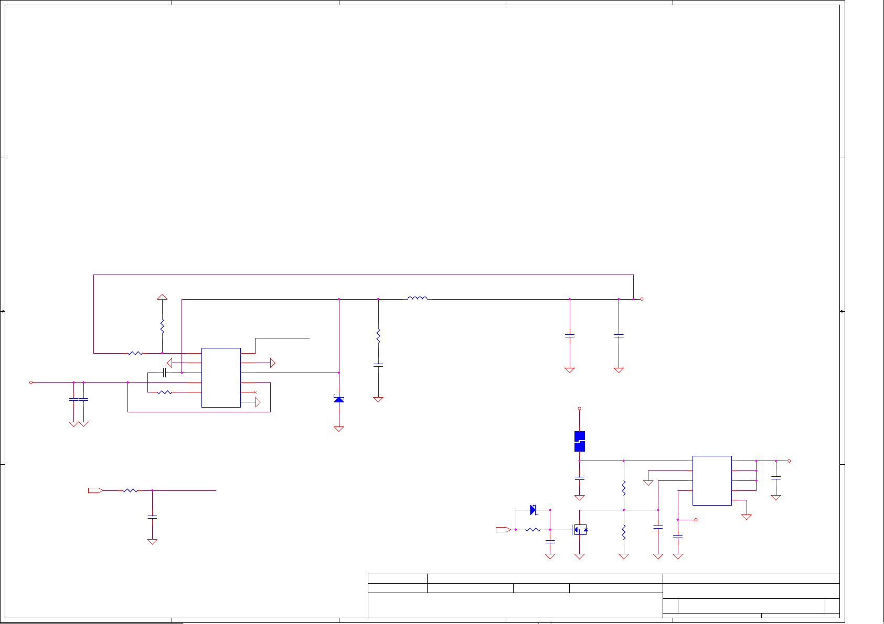Click the MOSFET transistor symbol
The height and width of the screenshot is (624, 884).
[x=579, y=530]
